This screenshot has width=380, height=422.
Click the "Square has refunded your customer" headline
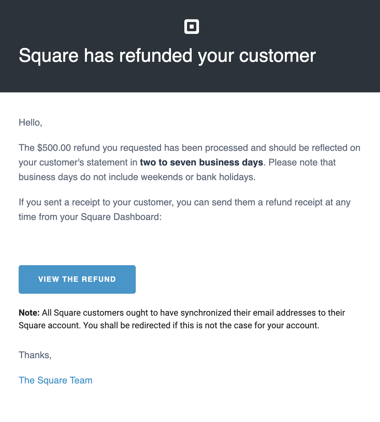click(x=167, y=55)
